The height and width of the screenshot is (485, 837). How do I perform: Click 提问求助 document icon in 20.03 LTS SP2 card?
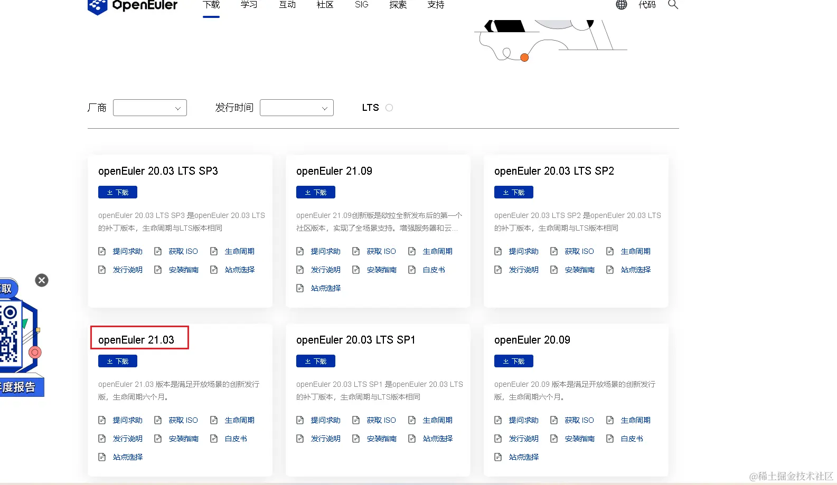point(498,251)
